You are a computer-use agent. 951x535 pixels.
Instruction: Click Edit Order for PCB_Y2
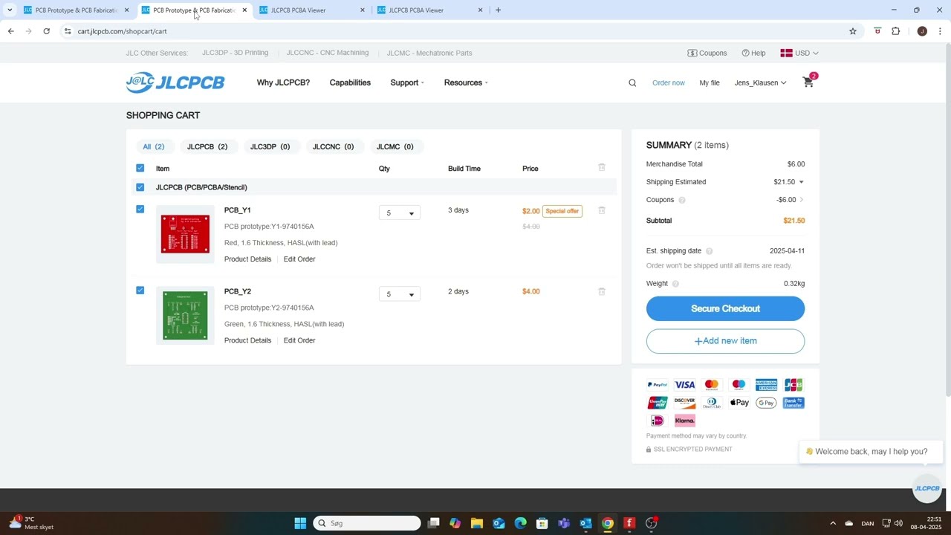299,340
